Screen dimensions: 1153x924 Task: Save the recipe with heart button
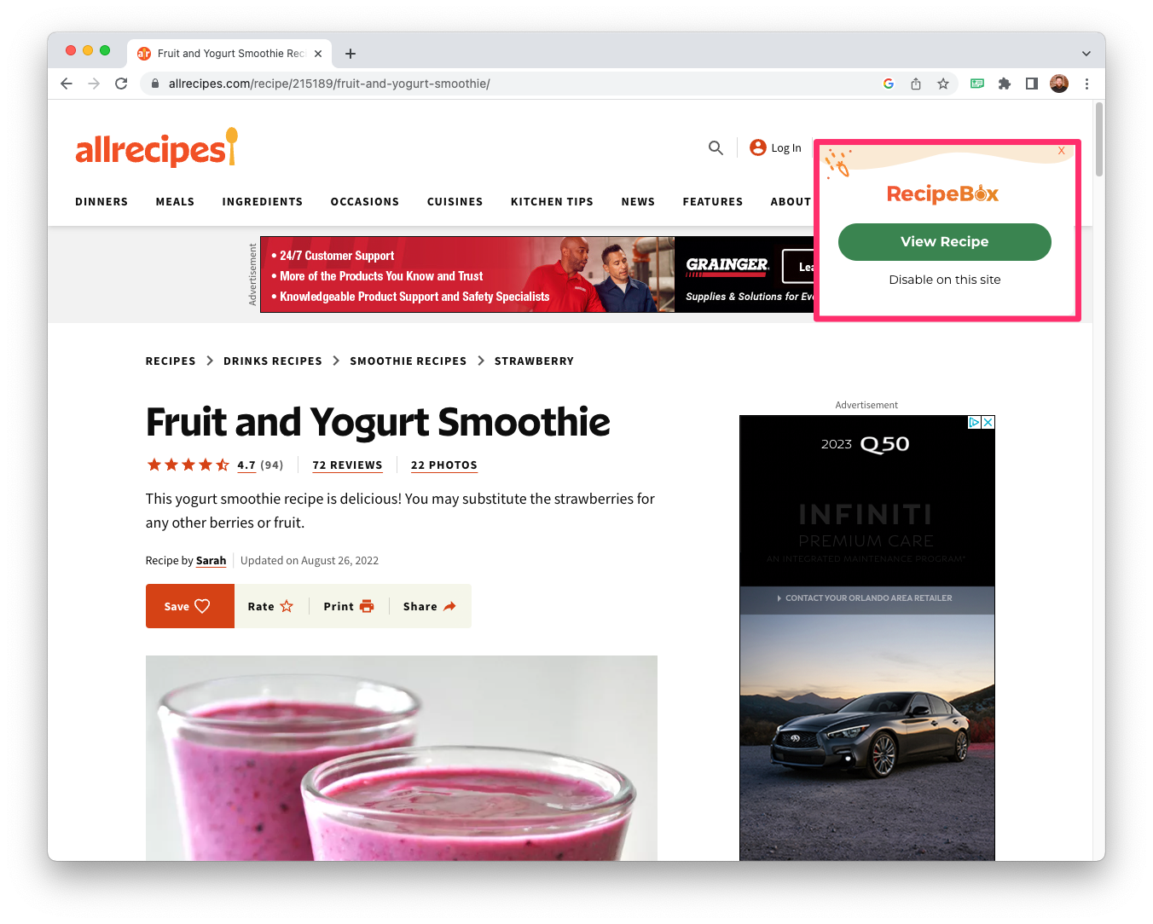pyautogui.click(x=189, y=606)
